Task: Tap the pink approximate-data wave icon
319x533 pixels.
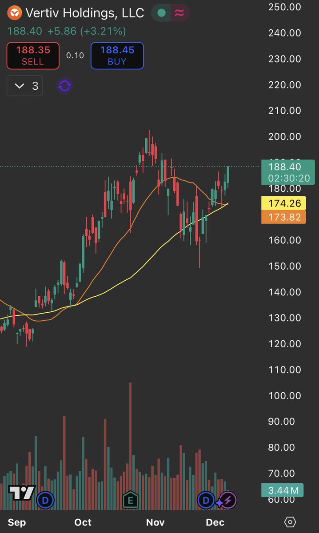Action: [x=179, y=13]
